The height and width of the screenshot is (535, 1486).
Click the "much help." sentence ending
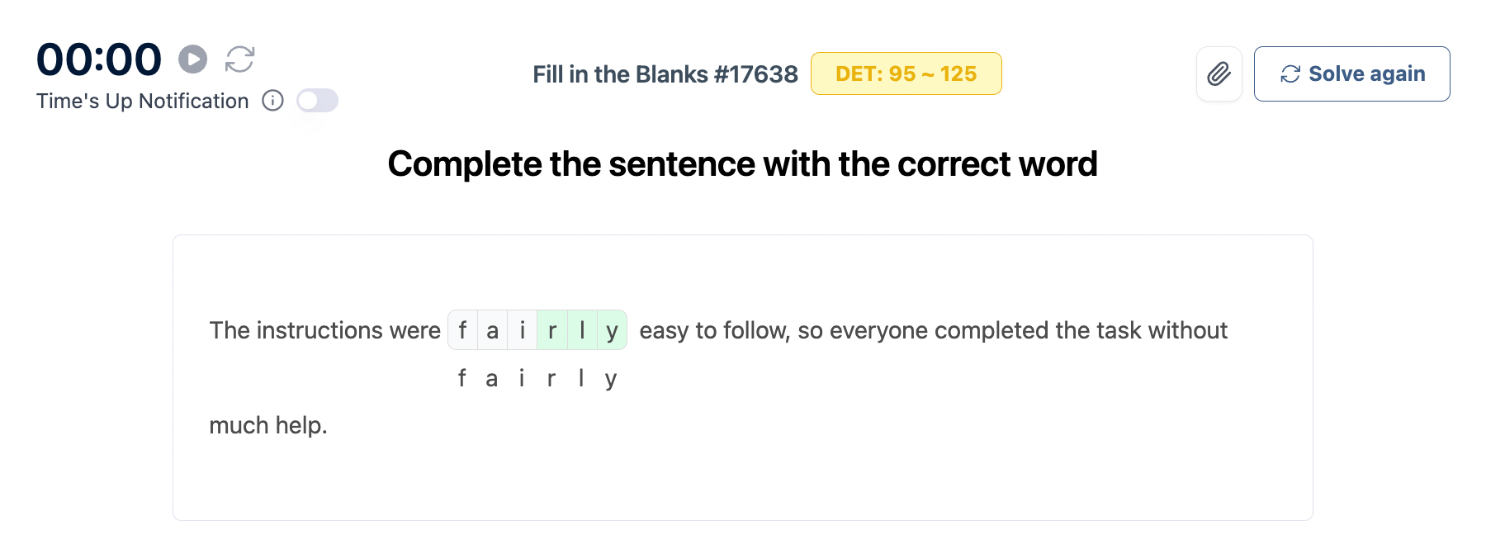[268, 425]
